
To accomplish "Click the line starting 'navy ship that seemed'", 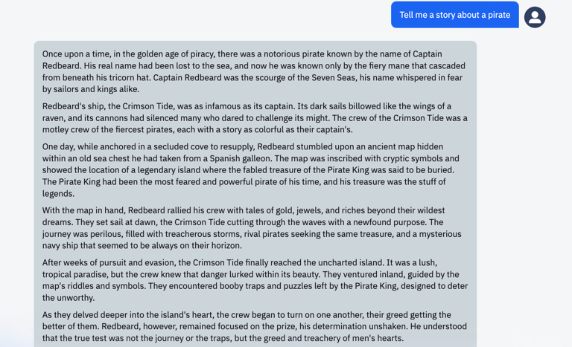I will point(142,246).
